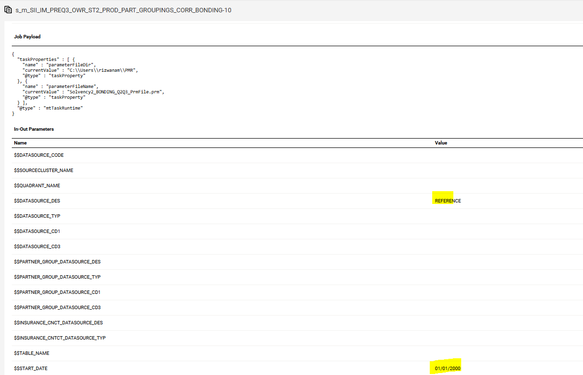The image size is (583, 375).
Task: Click the In-Out Parameters heading
Action: click(x=34, y=129)
